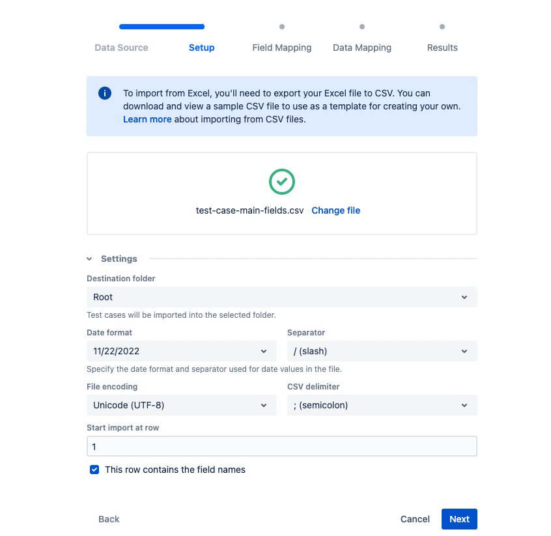Go to the Data Source step
Image resolution: width=551 pixels, height=536 pixels.
(x=121, y=48)
